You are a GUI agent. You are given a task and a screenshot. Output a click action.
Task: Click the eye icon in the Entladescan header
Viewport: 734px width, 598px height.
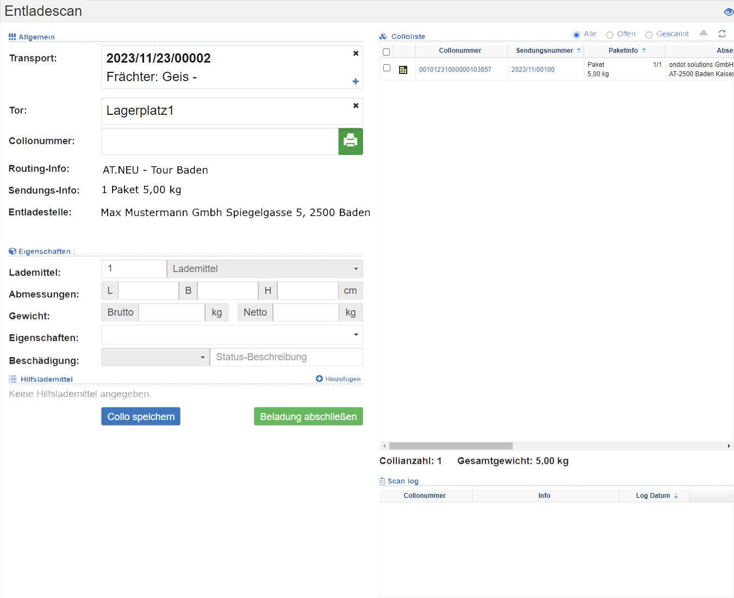pos(729,12)
